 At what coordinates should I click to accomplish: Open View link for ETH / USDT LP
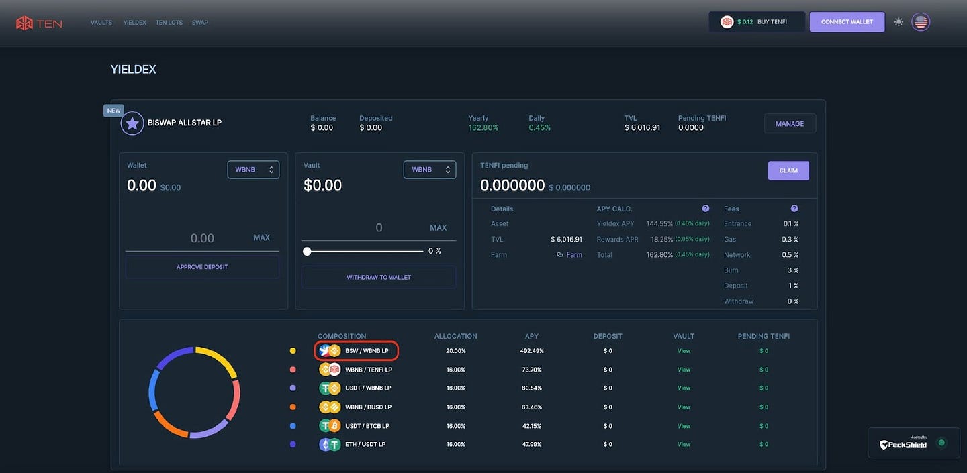point(684,444)
